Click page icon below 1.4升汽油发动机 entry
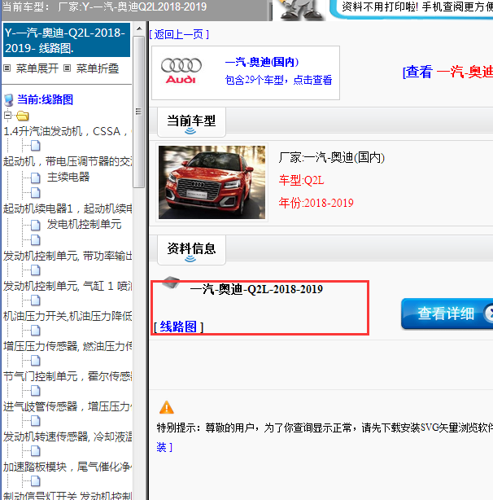The height and width of the screenshot is (500, 493). pos(35,146)
